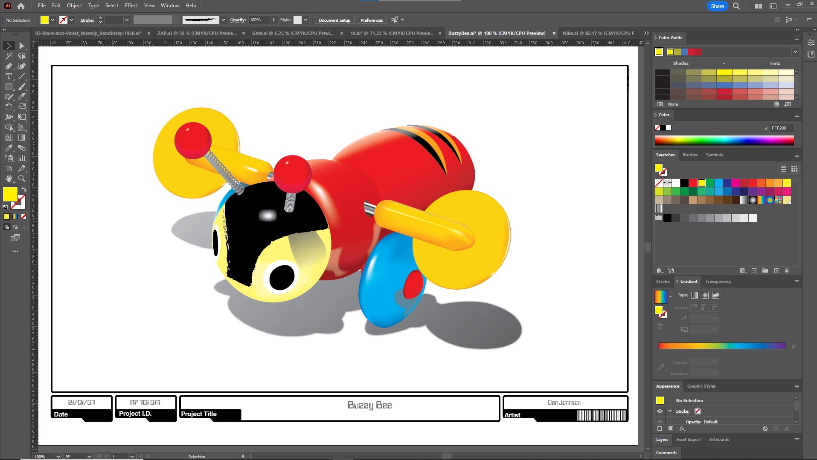Click the Share button
This screenshot has height=460, width=817.
coord(717,6)
